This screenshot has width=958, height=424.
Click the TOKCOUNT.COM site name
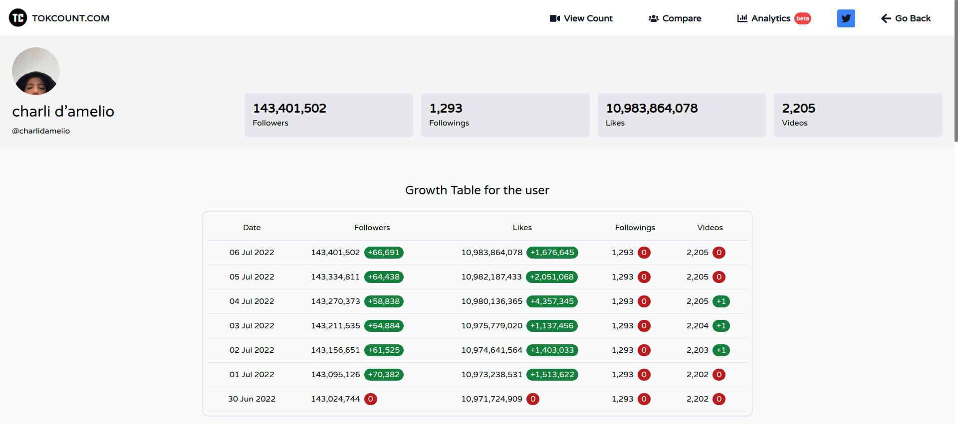(x=70, y=18)
